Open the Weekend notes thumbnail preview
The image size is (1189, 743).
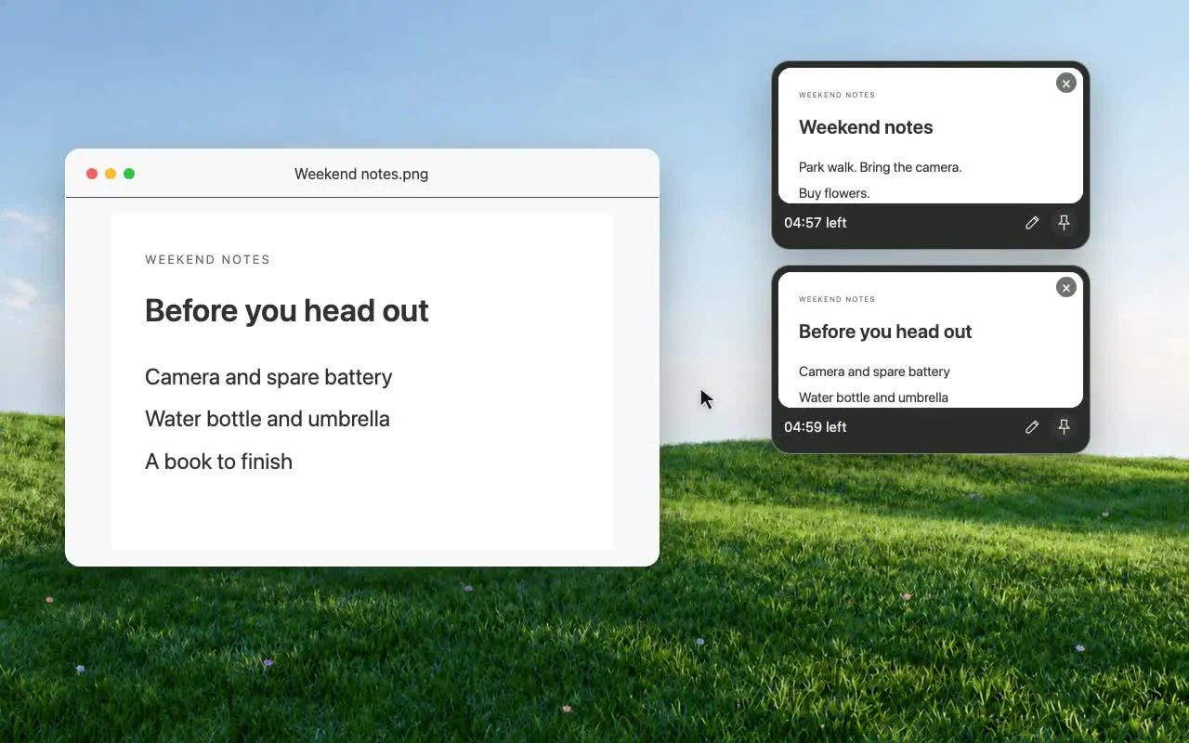[x=931, y=136]
